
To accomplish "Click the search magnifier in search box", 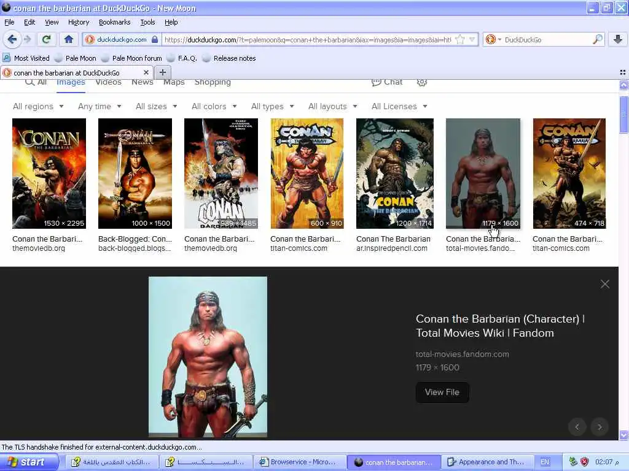I will point(597,39).
